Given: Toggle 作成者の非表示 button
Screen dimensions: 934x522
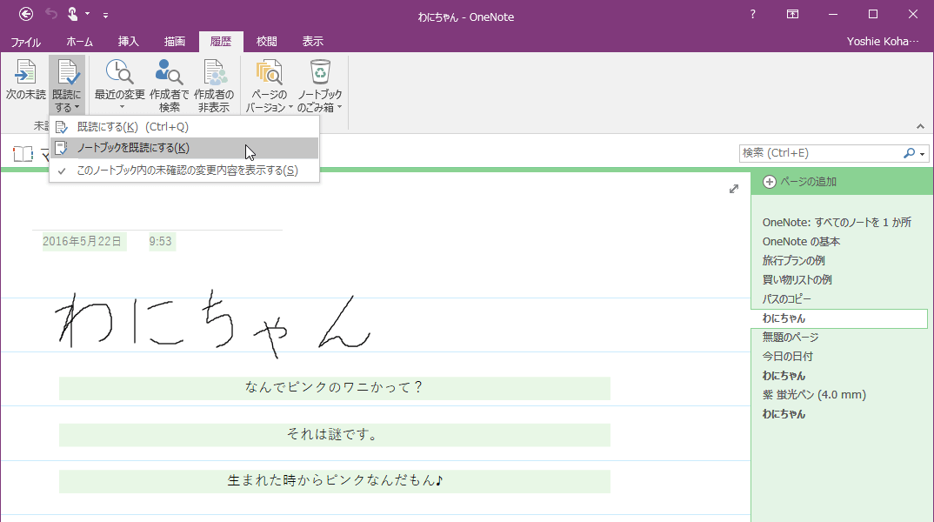Looking at the screenshot, I should 214,86.
